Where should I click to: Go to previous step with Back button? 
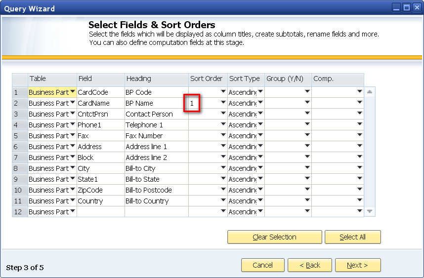click(x=309, y=265)
